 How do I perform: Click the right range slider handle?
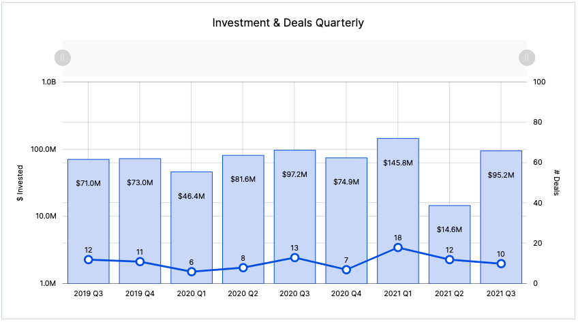pos(526,58)
